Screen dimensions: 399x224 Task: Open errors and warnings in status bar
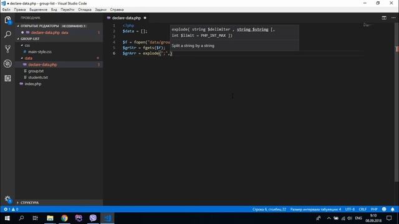11,209
